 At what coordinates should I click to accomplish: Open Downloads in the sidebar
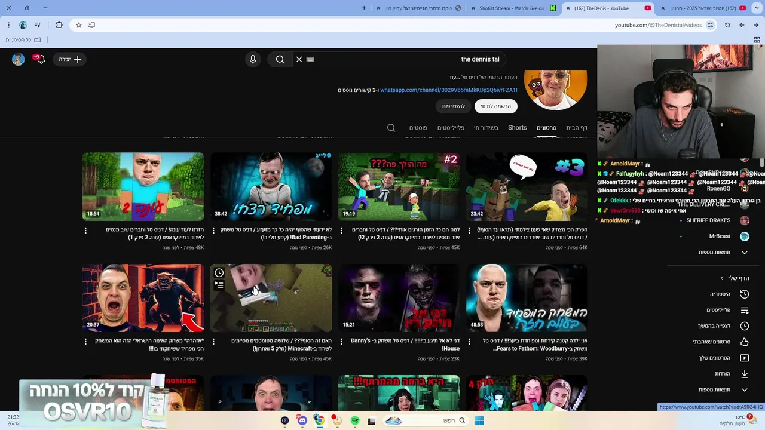click(x=729, y=374)
